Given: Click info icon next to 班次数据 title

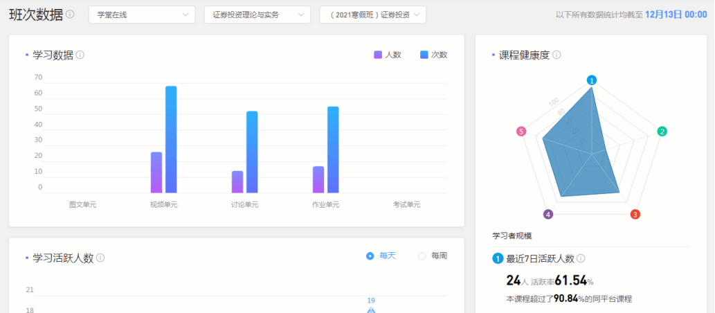Looking at the screenshot, I should (70, 15).
